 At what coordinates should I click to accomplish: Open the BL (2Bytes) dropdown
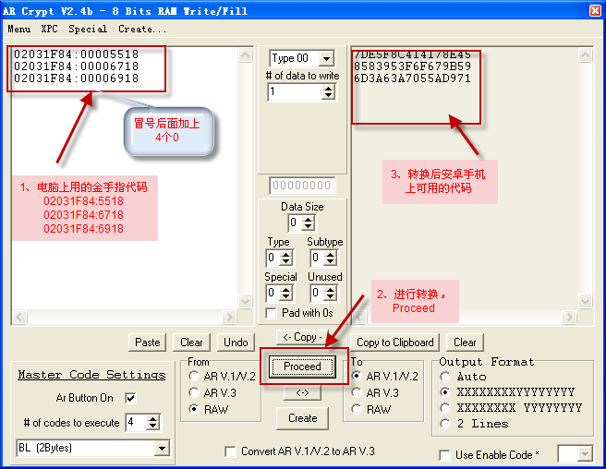(162, 448)
